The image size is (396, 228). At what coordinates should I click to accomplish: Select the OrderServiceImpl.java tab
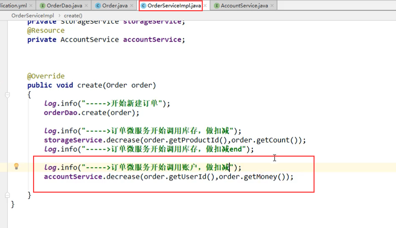pyautogui.click(x=174, y=5)
